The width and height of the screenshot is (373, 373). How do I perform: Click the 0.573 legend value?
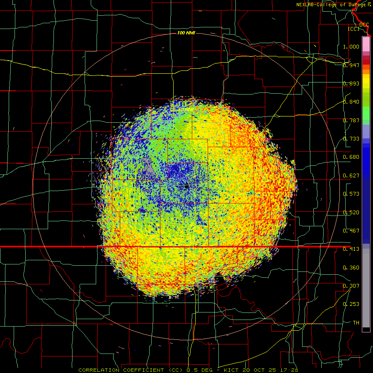click(351, 194)
